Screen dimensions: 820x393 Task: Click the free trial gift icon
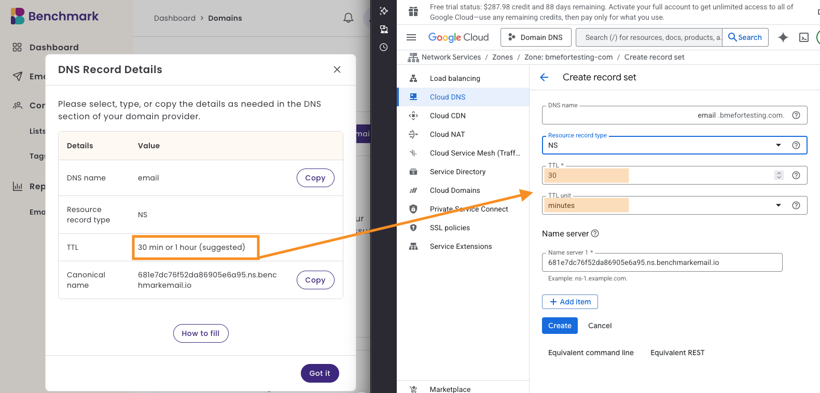click(x=413, y=11)
